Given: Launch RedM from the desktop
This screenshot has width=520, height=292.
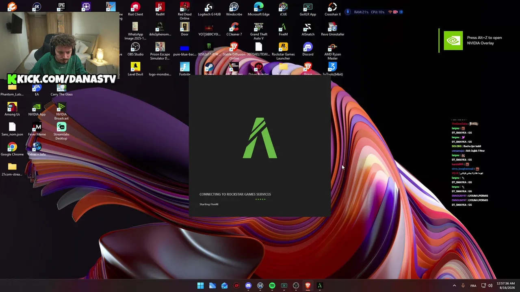Looking at the screenshot, I should pyautogui.click(x=160, y=9).
